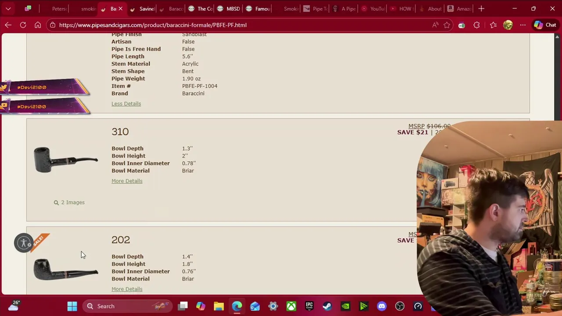Click the 310 shape heading
Viewport: 562px width, 316px height.
pos(120,132)
